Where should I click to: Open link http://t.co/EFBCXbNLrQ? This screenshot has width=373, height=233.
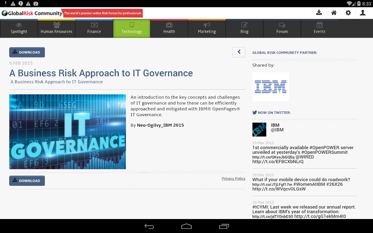pyautogui.click(x=278, y=162)
